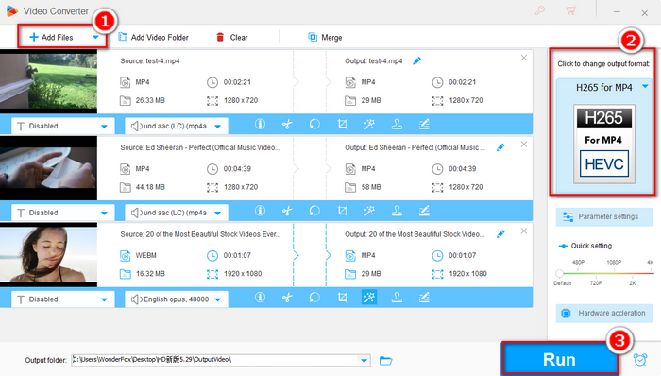
Task: Add watermark to Stock Videos file
Action: [x=397, y=298]
